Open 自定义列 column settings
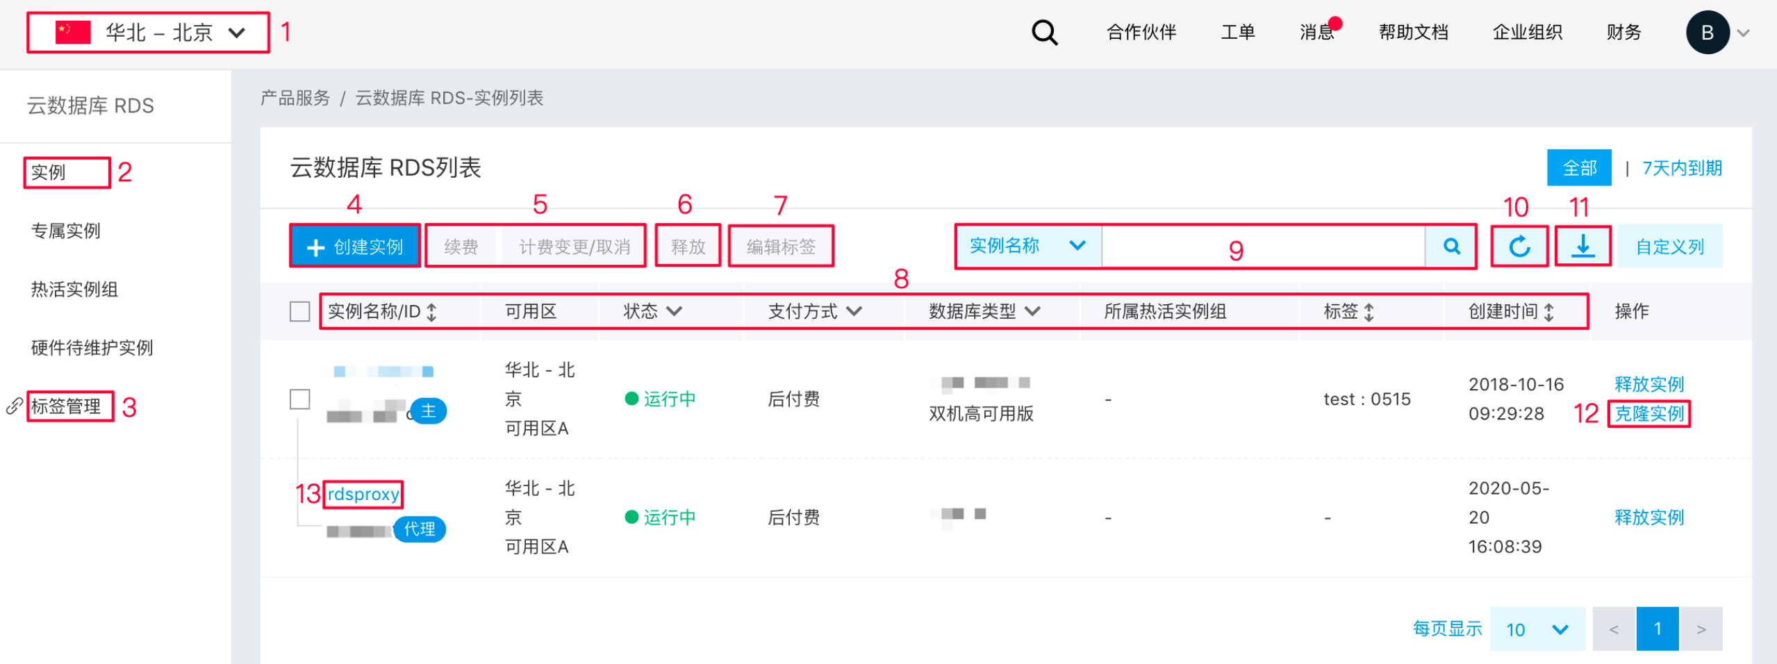 (1670, 247)
